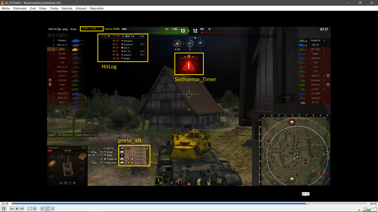The image size is (378, 212).
Task: Expand the Titulky menu
Action: click(54, 8)
